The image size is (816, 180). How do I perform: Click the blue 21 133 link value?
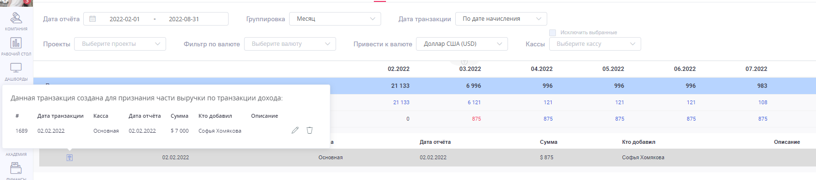click(401, 102)
